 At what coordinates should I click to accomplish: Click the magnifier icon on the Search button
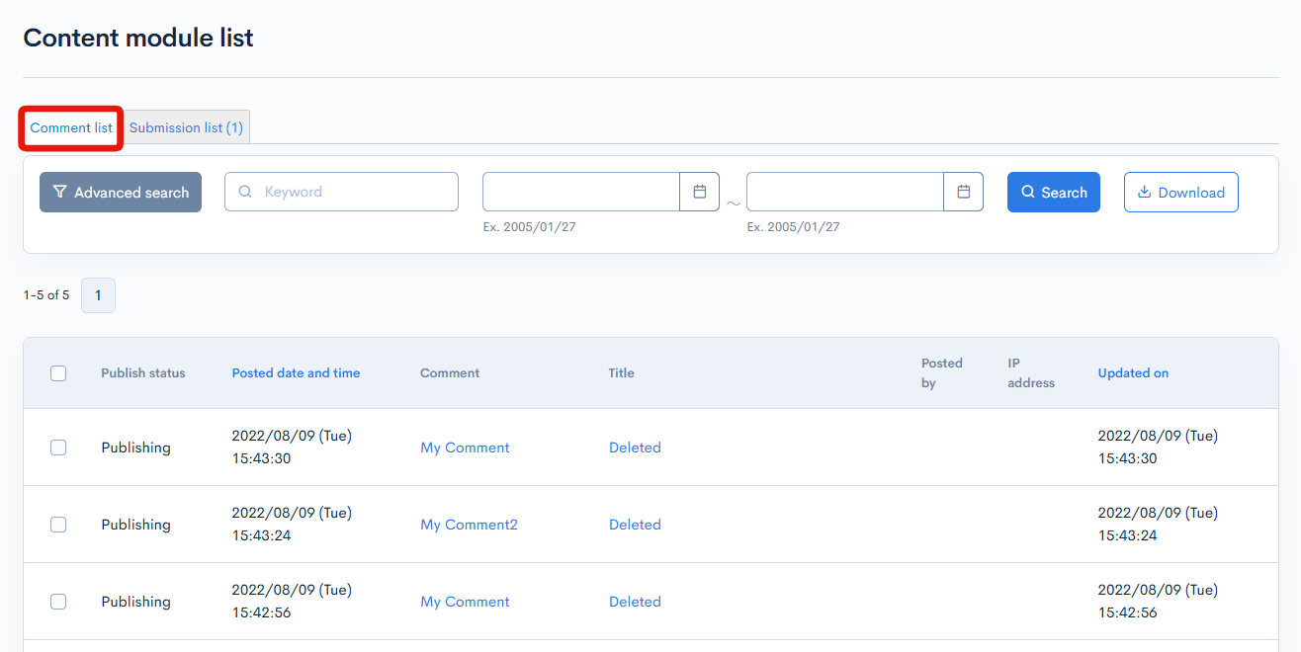(1031, 192)
